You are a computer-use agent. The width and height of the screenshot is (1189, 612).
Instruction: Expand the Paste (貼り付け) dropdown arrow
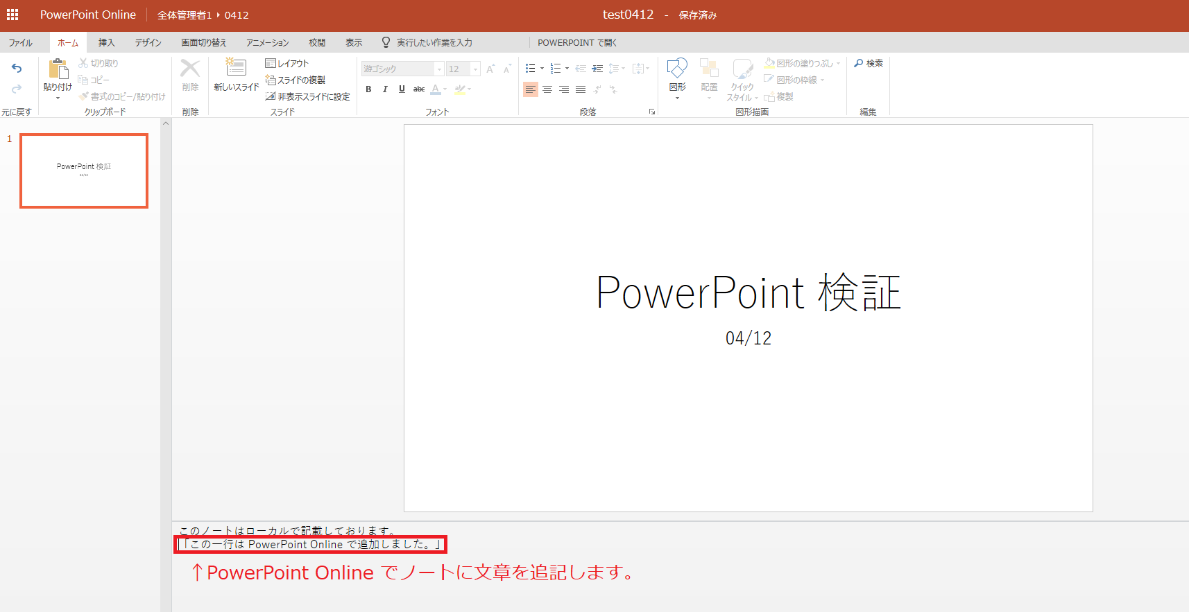[58, 98]
